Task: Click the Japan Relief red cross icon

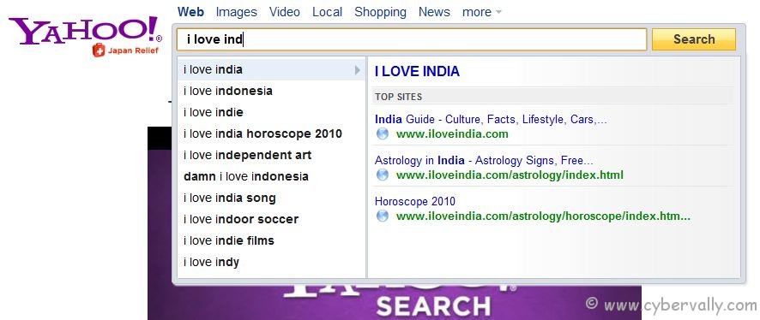Action: (x=99, y=50)
